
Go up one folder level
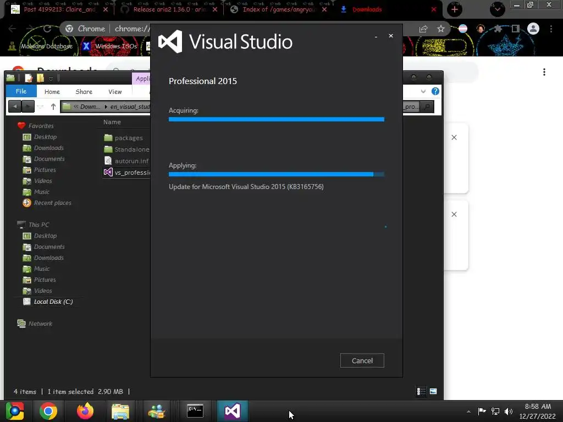53,107
